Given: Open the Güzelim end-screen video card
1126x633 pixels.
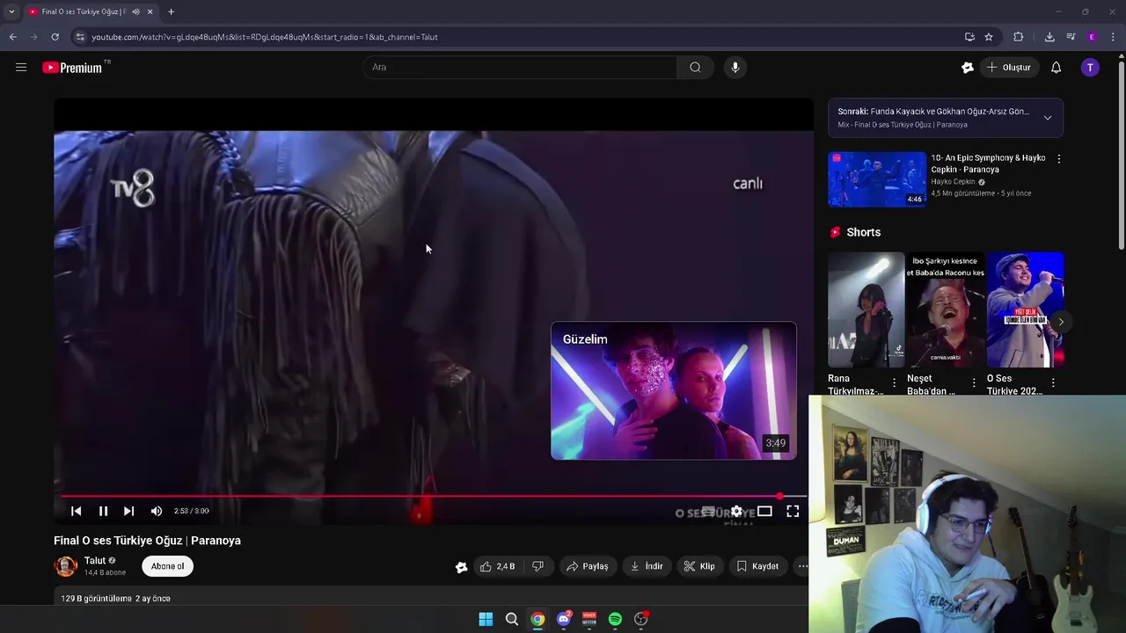Looking at the screenshot, I should pyautogui.click(x=674, y=391).
